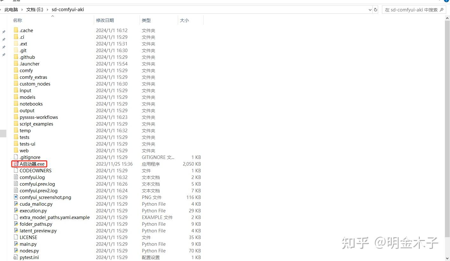The image size is (450, 261).
Task: Open the address bar history dropdown
Action: (x=370, y=10)
